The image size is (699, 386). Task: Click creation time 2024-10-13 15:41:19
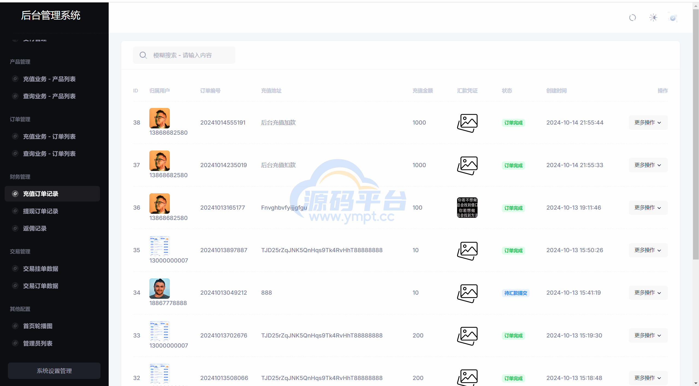[x=573, y=293]
